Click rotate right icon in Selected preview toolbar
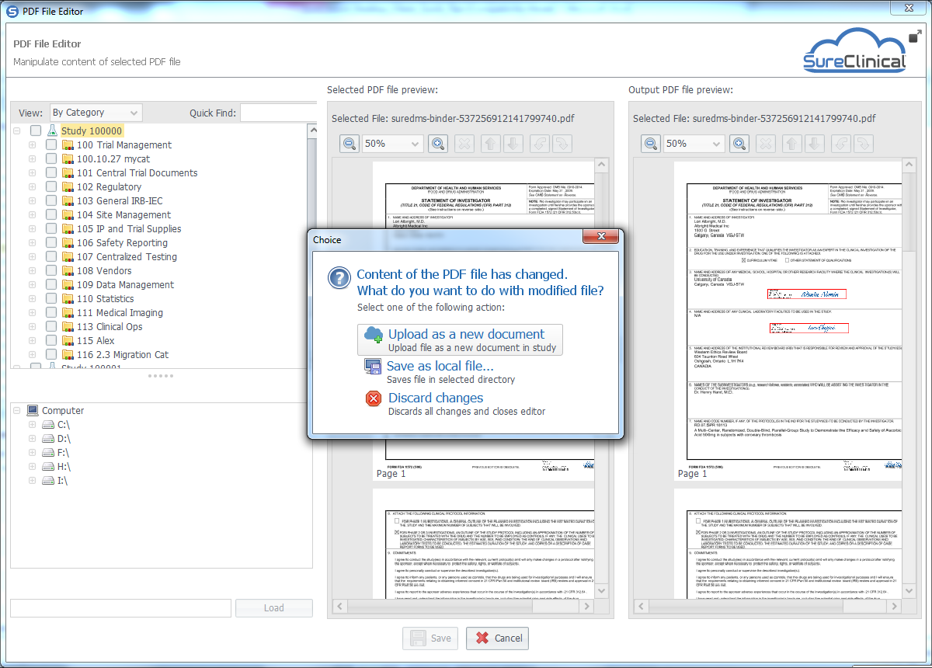The width and height of the screenshot is (932, 668). pyautogui.click(x=562, y=144)
